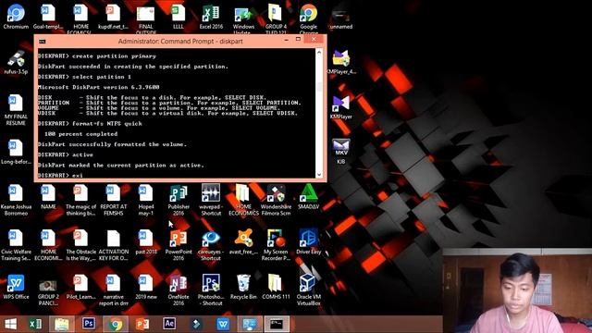Launch WPS Office from the desktop

pyautogui.click(x=16, y=287)
